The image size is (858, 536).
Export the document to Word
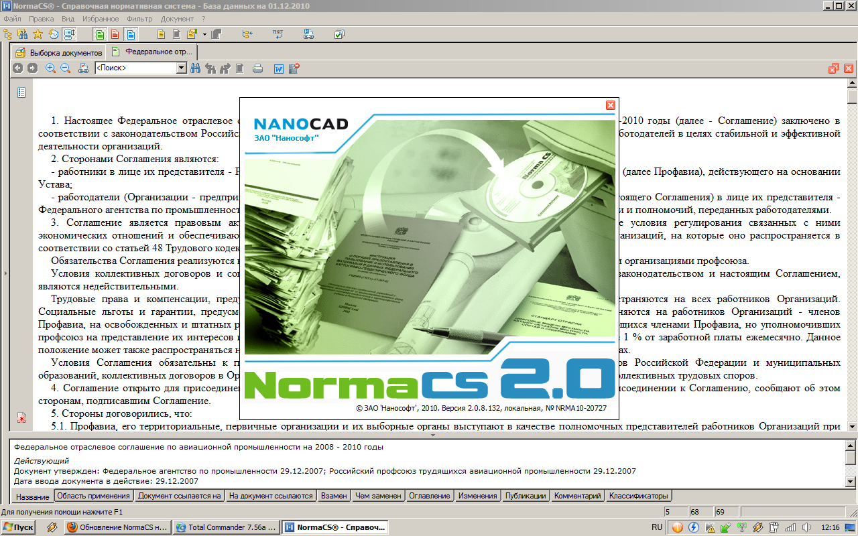279,68
